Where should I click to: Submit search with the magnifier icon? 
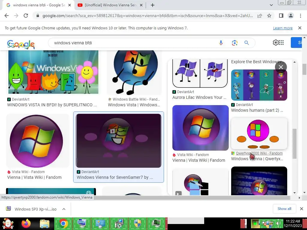coord(246,43)
